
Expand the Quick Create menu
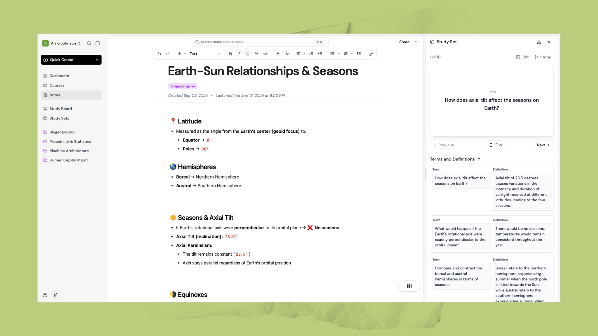click(x=71, y=60)
